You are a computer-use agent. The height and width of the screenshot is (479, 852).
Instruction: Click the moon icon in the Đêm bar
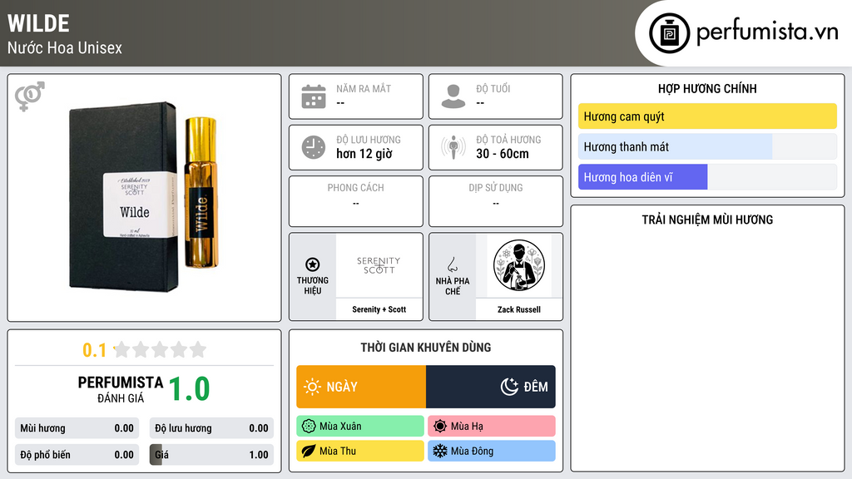pos(509,387)
